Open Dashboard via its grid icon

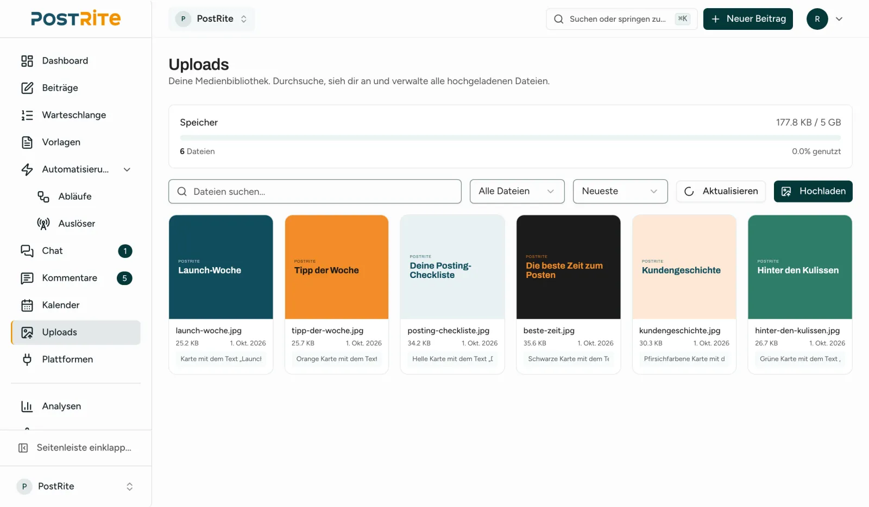tap(27, 61)
